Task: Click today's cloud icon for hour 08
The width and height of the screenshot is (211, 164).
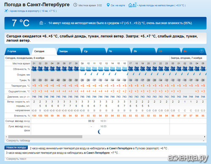Action: pyautogui.click(x=76, y=69)
